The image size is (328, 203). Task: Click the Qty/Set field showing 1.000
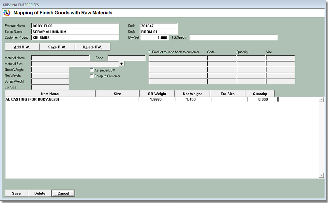tap(154, 38)
